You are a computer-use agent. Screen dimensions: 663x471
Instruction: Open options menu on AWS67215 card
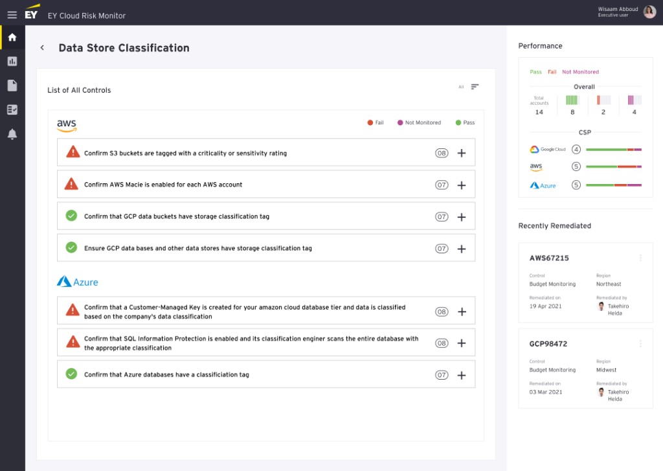640,258
